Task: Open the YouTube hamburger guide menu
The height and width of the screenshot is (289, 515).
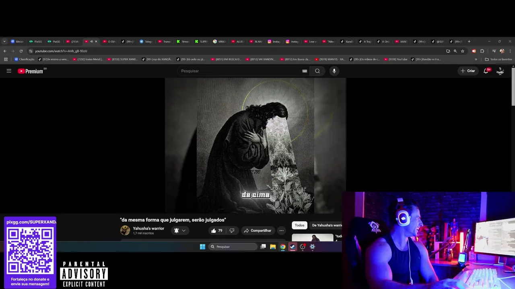Action: coord(9,71)
